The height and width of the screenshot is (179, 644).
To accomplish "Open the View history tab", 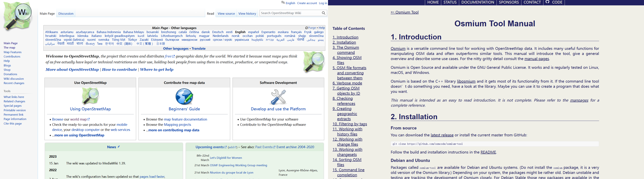I will click(x=247, y=14).
